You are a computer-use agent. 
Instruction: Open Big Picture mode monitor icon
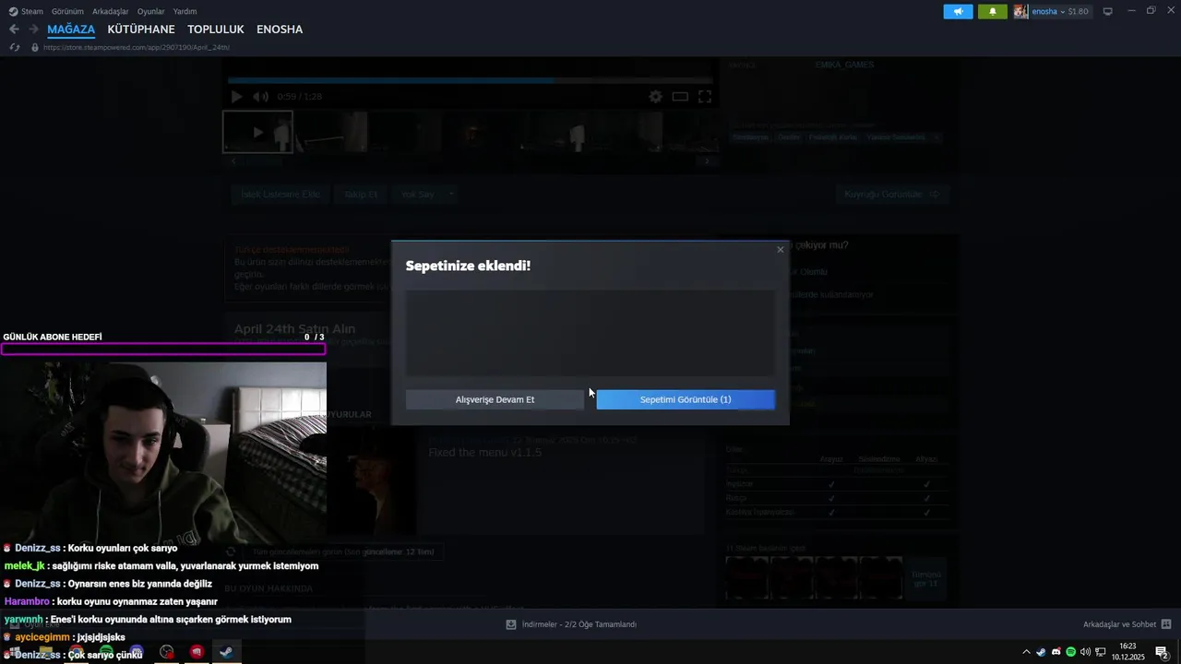pos(1108,11)
